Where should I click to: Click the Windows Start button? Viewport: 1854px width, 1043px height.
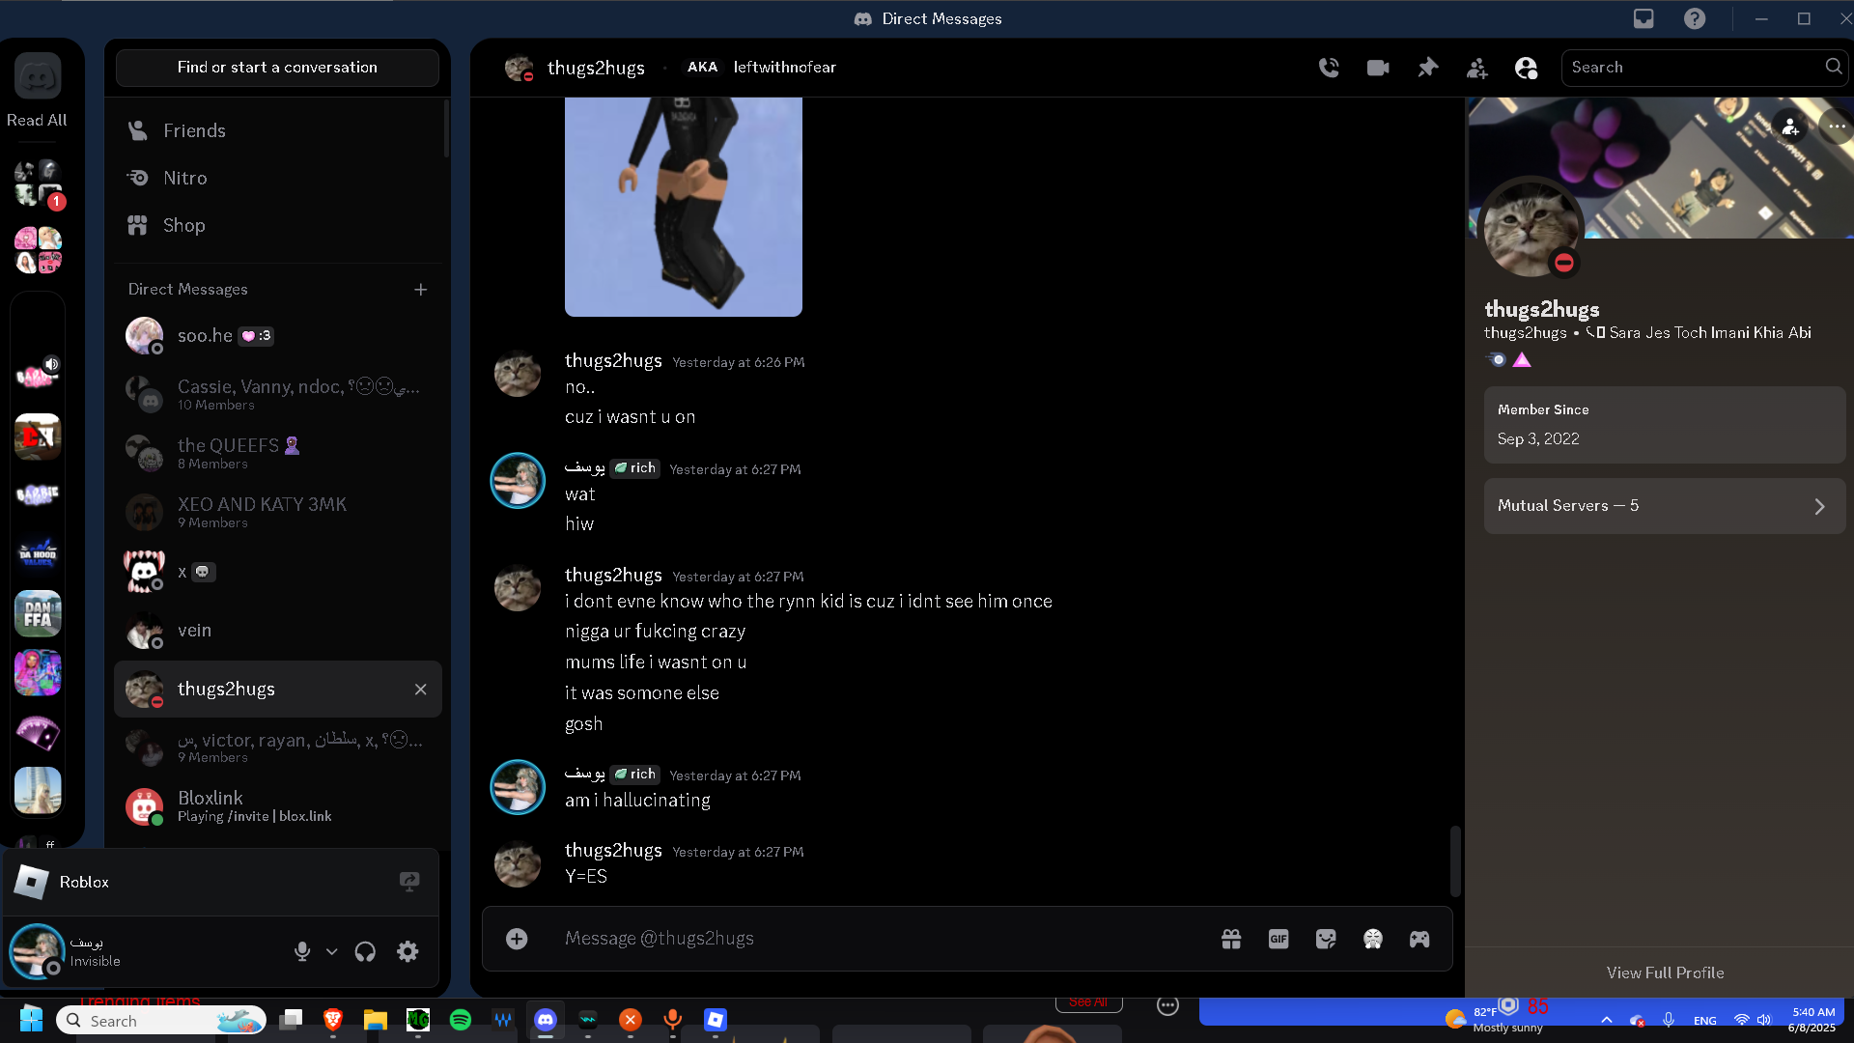31,1020
